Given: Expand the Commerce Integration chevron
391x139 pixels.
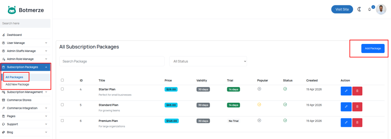Looking at the screenshot, I should pyautogui.click(x=46, y=108).
